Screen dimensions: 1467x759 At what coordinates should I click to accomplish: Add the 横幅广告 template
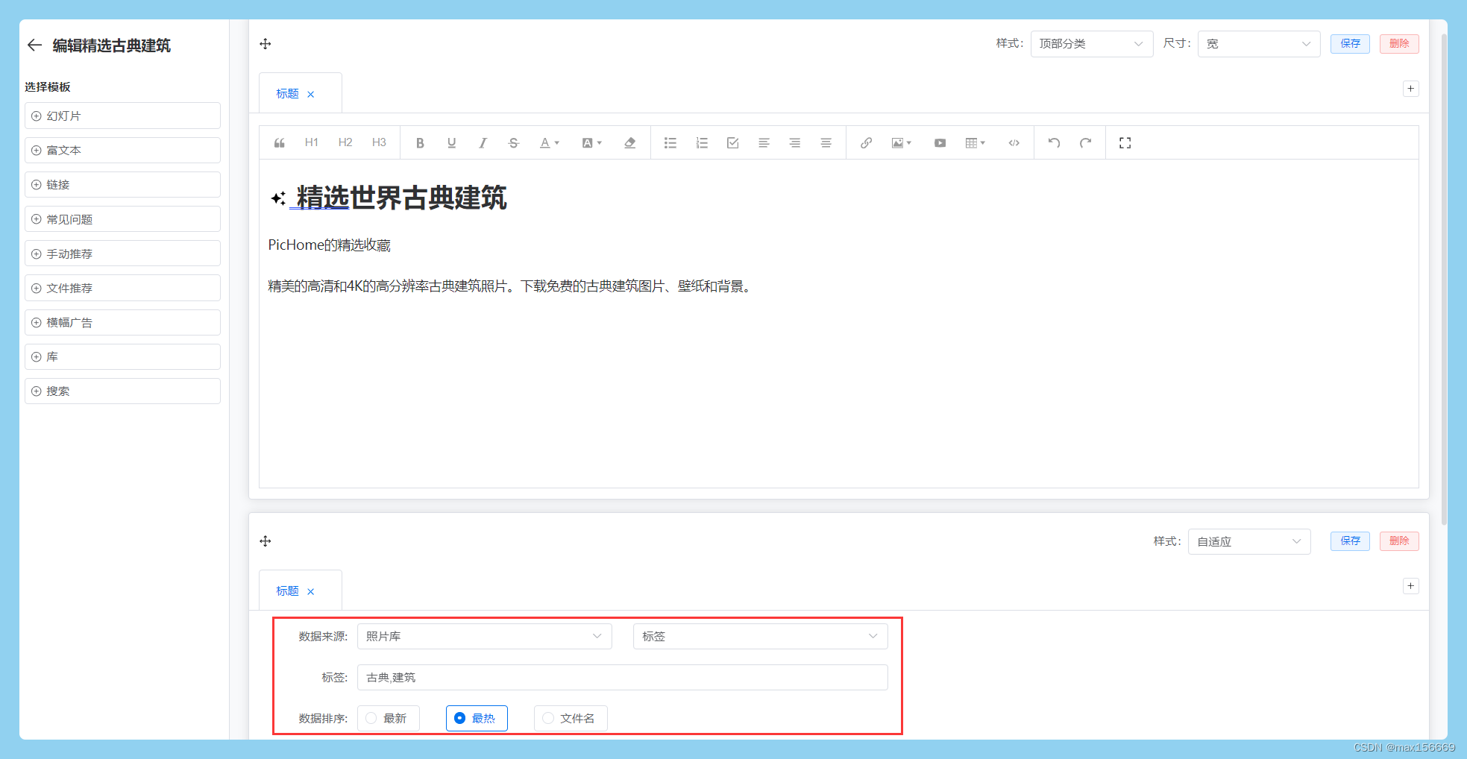coord(122,322)
